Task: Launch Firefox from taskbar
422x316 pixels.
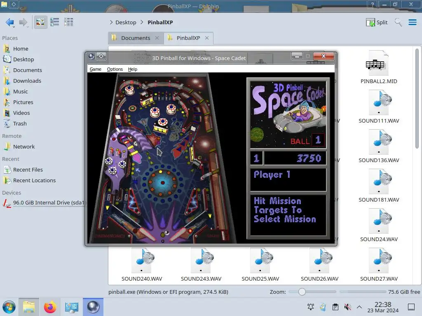Action: 50,307
